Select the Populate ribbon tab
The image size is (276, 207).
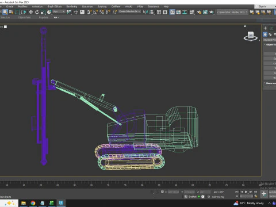click(44, 17)
